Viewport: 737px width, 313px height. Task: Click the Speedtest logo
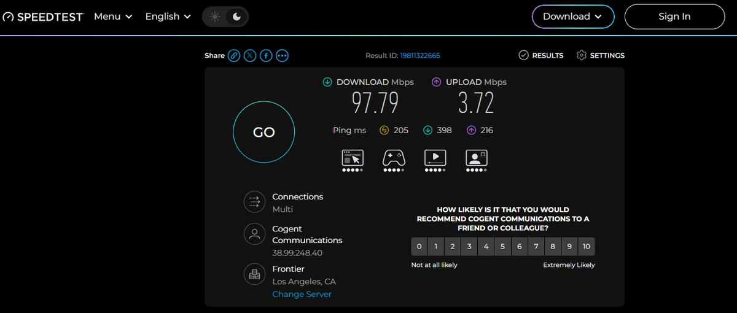[42, 17]
